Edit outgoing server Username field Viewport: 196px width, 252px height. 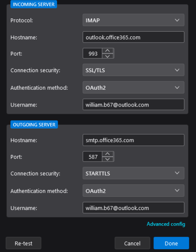133,208
